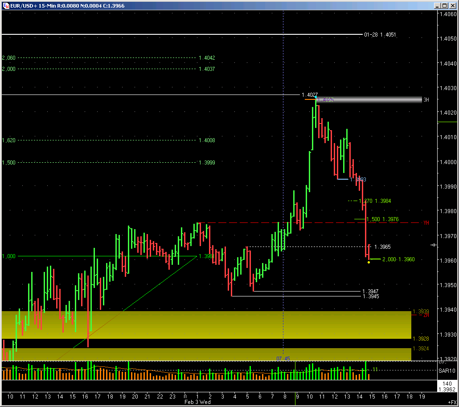
Task: Click the 1,000 ratio label at left edge
Action: point(9,256)
